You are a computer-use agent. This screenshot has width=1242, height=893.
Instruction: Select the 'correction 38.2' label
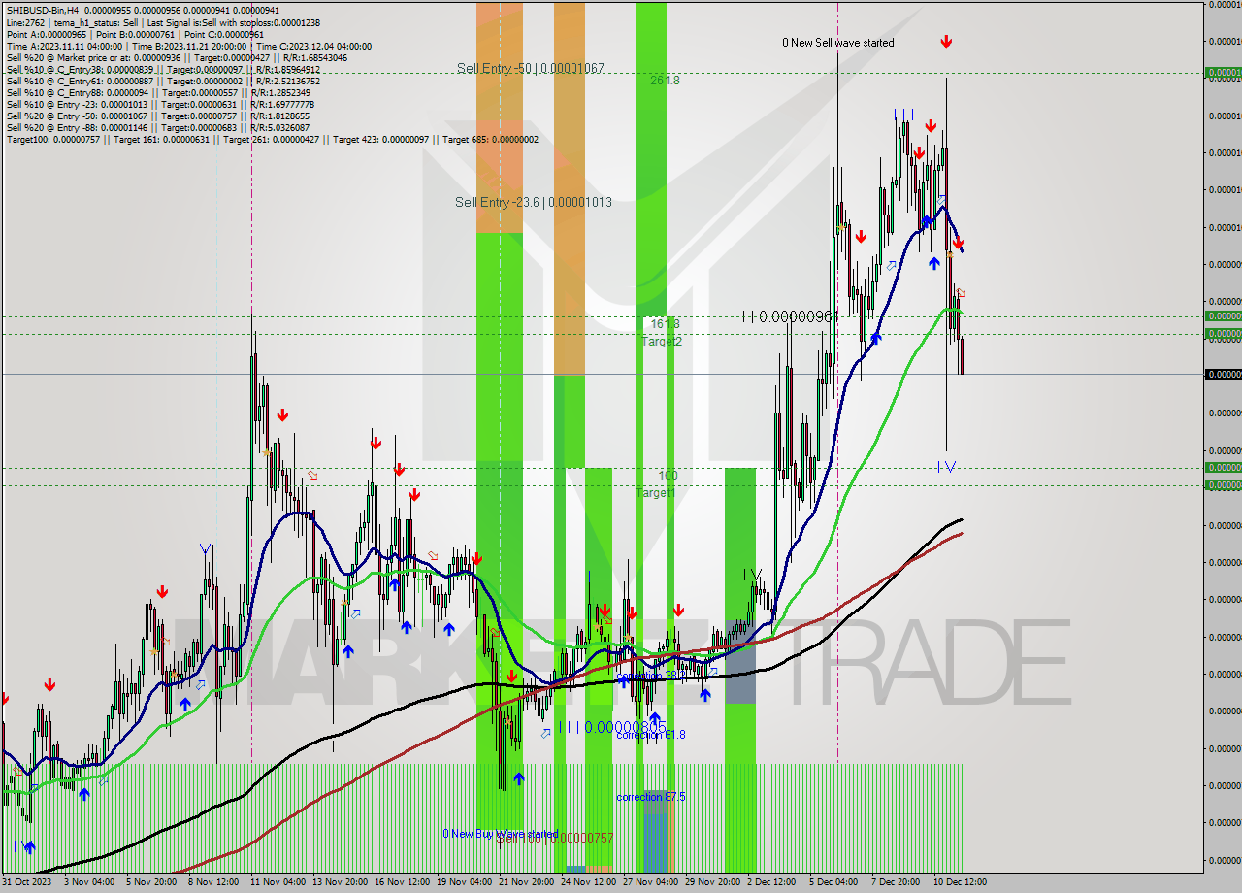click(650, 676)
